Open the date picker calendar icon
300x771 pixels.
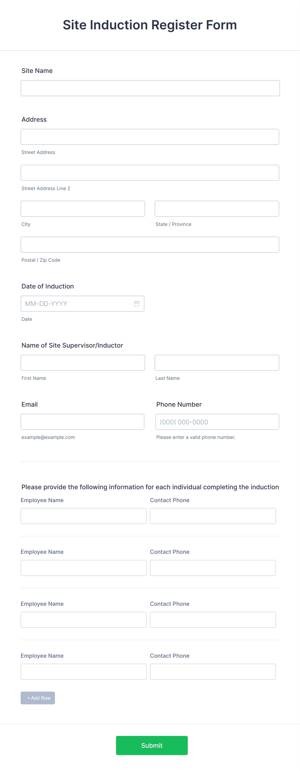tap(136, 304)
